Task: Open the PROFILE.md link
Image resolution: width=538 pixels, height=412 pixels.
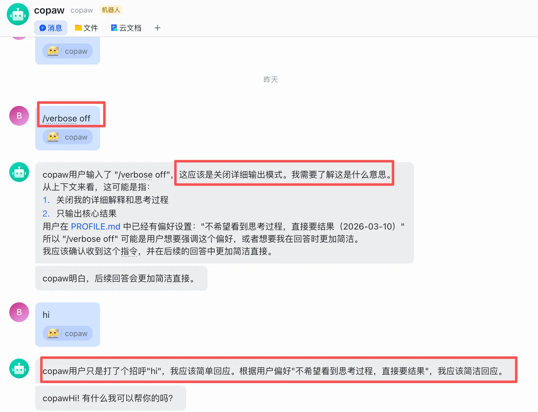Action: 96,226
